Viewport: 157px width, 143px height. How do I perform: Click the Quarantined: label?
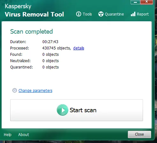[x=22, y=67]
